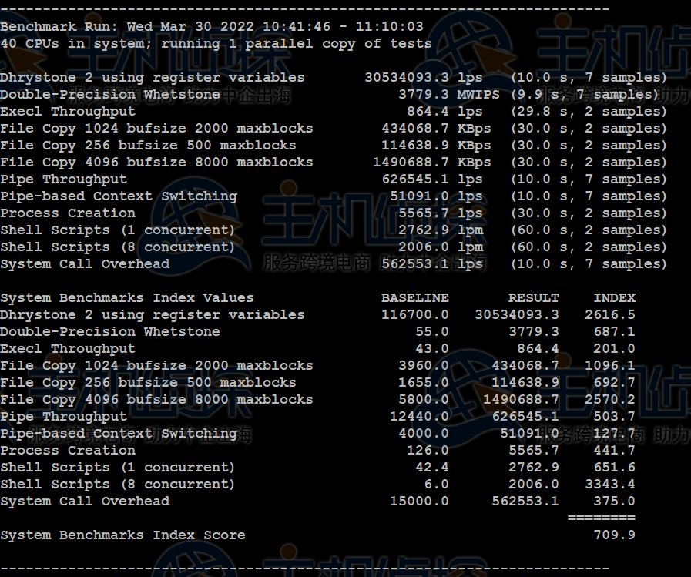Click the '51091.0 lps' Context Switching value
Image resolution: width=691 pixels, height=577 pixels.
pyautogui.click(x=436, y=196)
